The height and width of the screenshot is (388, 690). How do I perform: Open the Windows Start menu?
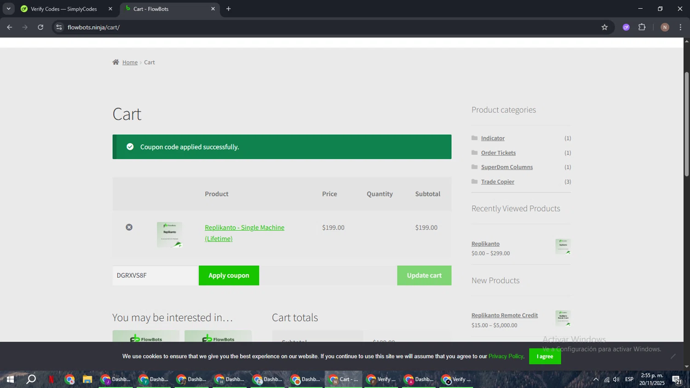10,379
